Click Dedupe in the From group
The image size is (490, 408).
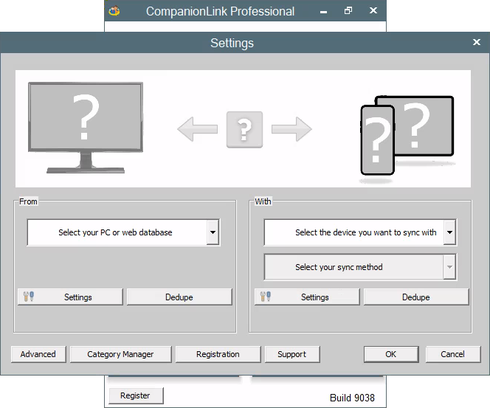coord(179,297)
